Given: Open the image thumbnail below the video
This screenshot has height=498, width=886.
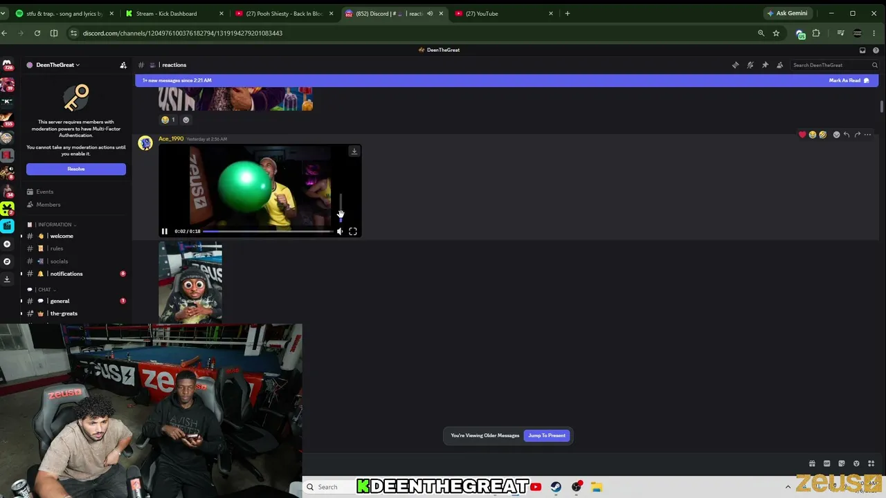Looking at the screenshot, I should [190, 282].
